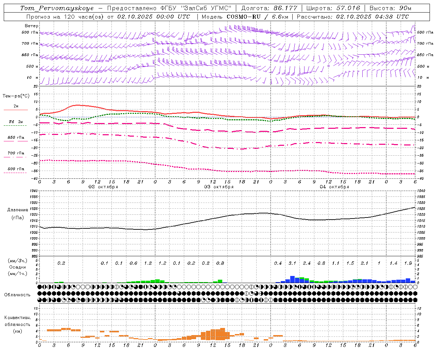Click the Td 2м legend entry
The width and height of the screenshot is (435, 348).
point(16,122)
